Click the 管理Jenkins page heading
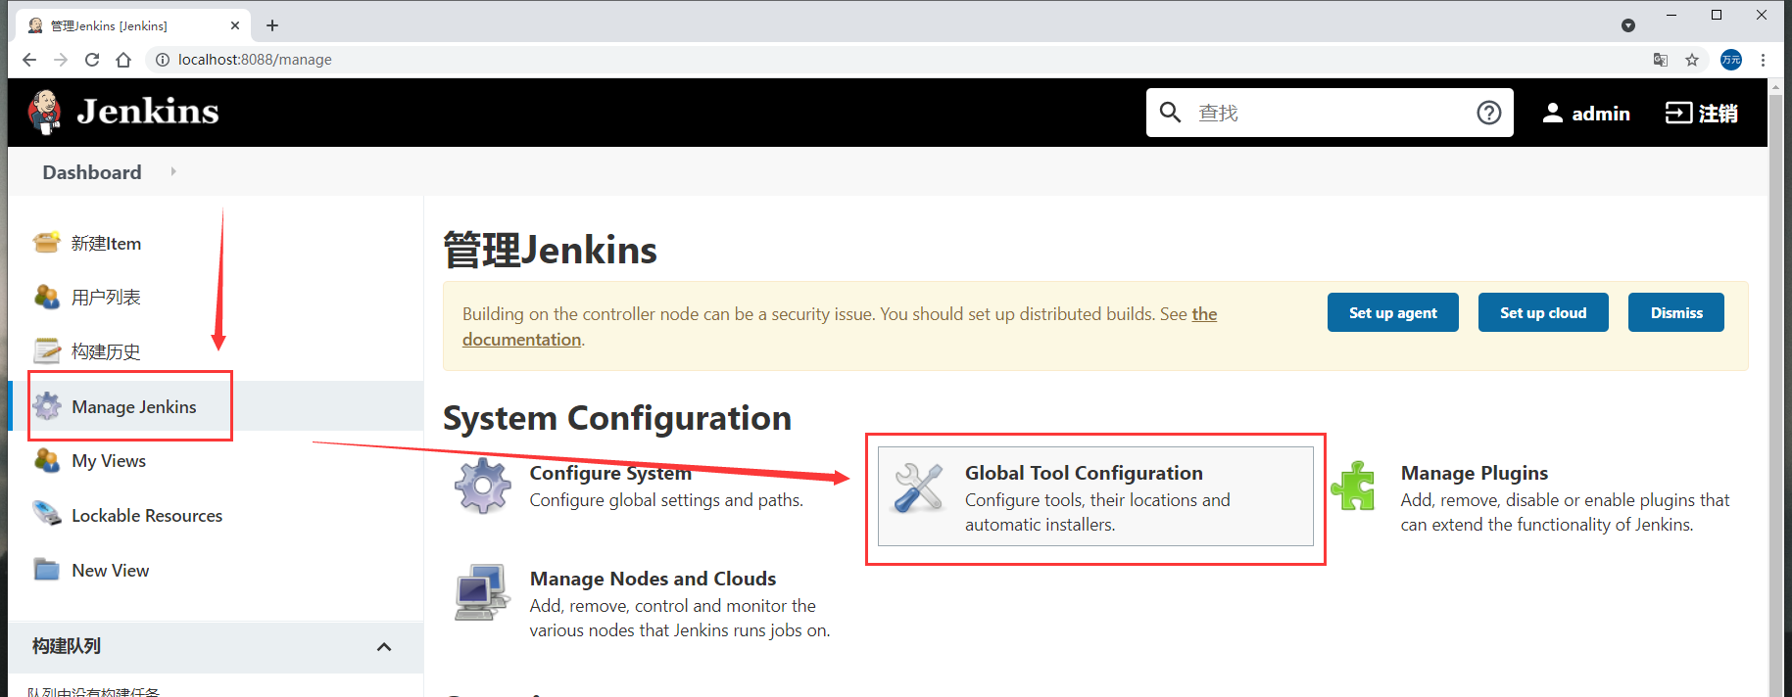 (x=550, y=250)
